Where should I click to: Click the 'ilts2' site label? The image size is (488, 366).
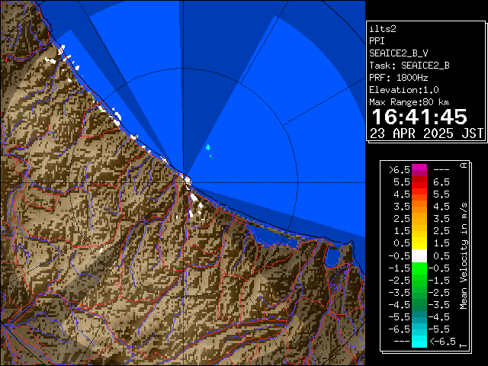[383, 29]
